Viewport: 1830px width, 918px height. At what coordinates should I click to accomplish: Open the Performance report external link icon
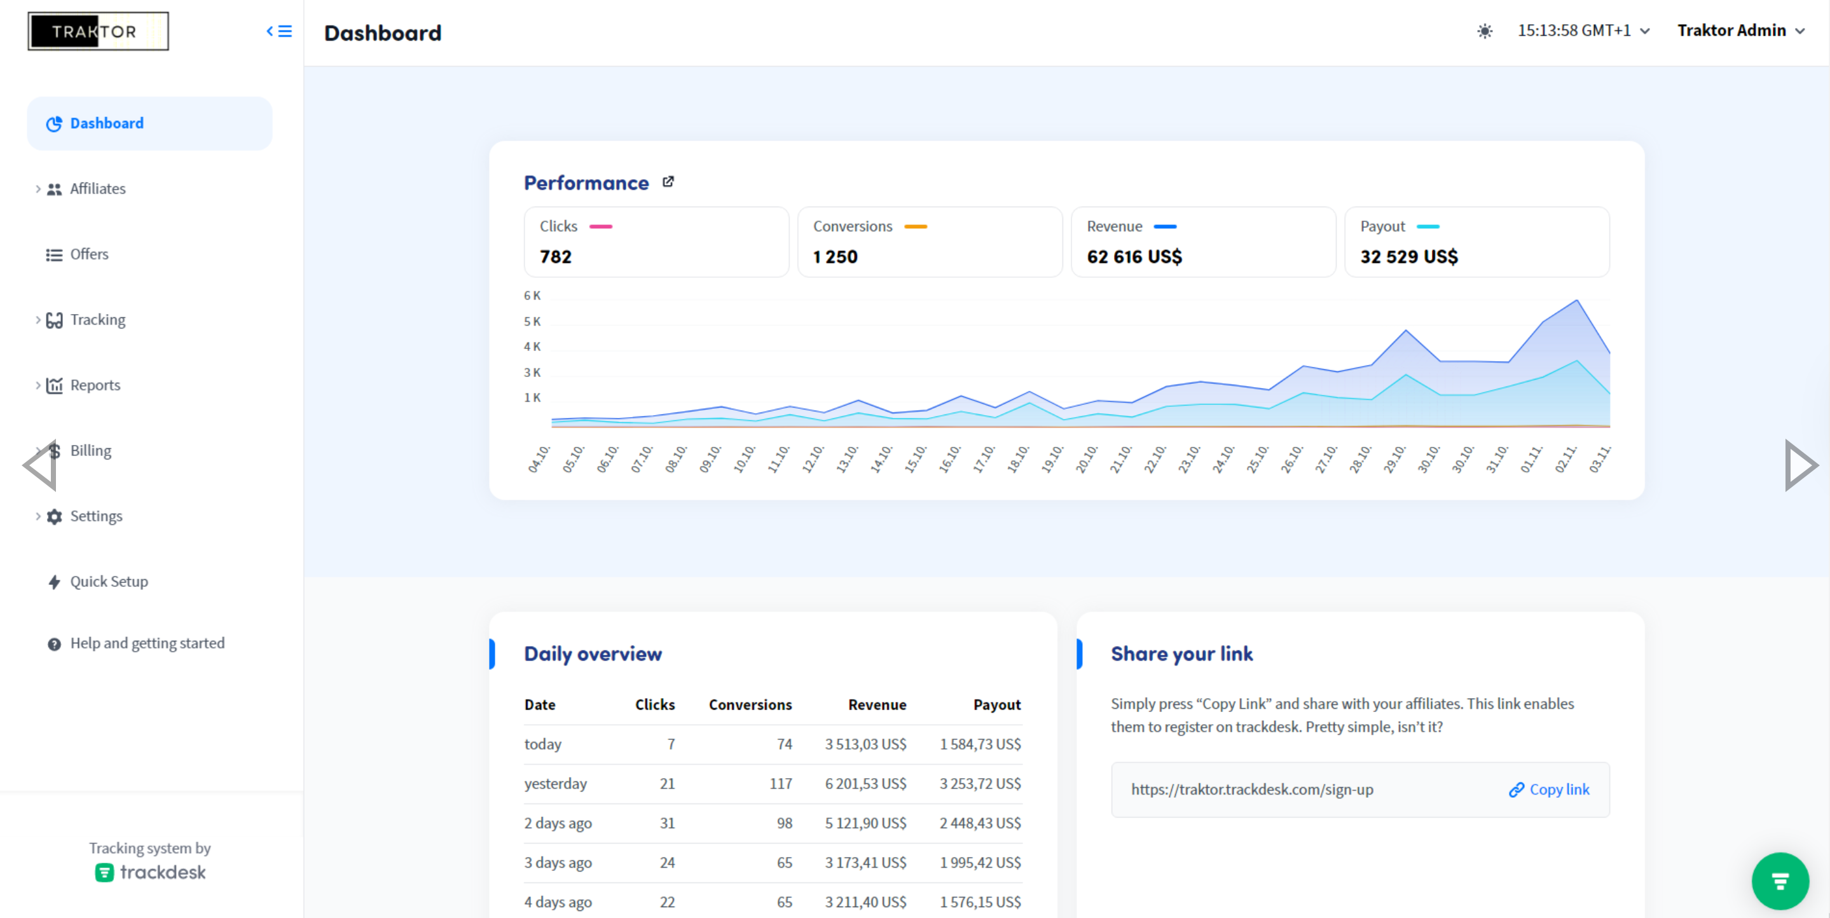668,182
